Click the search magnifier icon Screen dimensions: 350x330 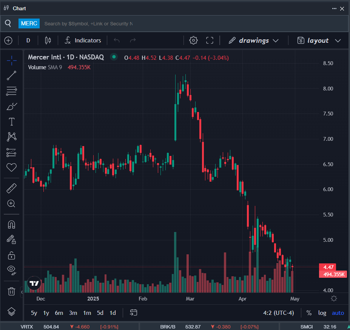pyautogui.click(x=8, y=23)
